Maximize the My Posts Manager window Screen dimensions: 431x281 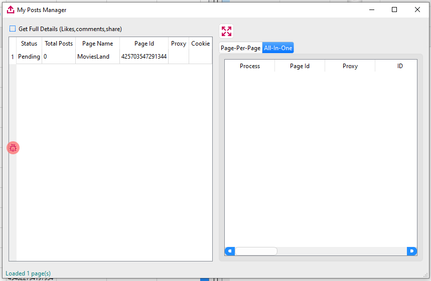tap(394, 10)
